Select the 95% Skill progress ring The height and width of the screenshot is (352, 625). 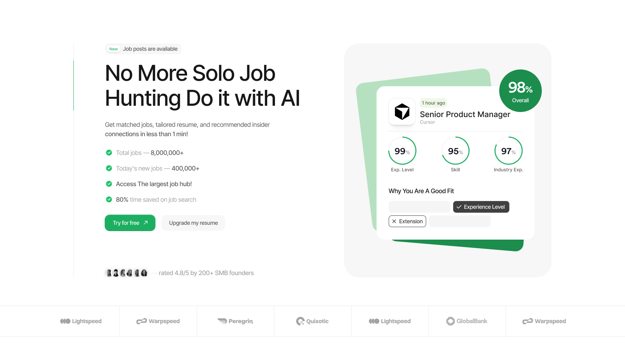coord(455,151)
